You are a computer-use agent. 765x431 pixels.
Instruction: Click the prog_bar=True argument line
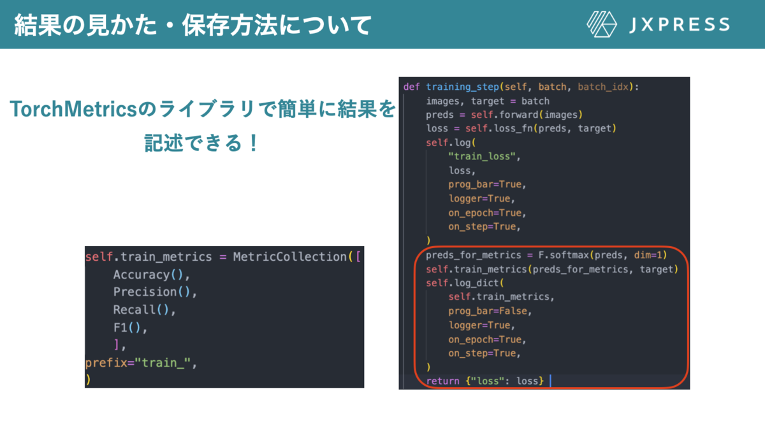pyautogui.click(x=488, y=185)
